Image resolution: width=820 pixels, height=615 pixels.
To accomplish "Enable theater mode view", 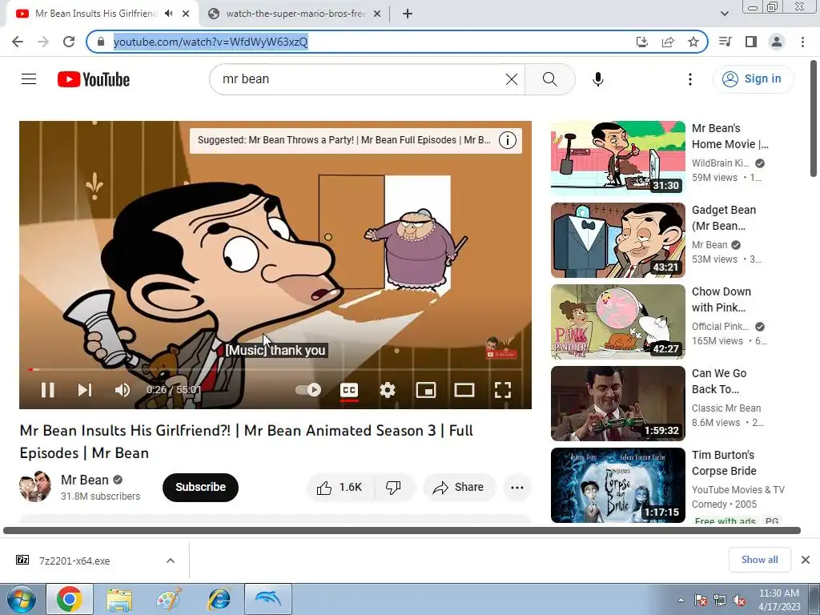I will [464, 390].
